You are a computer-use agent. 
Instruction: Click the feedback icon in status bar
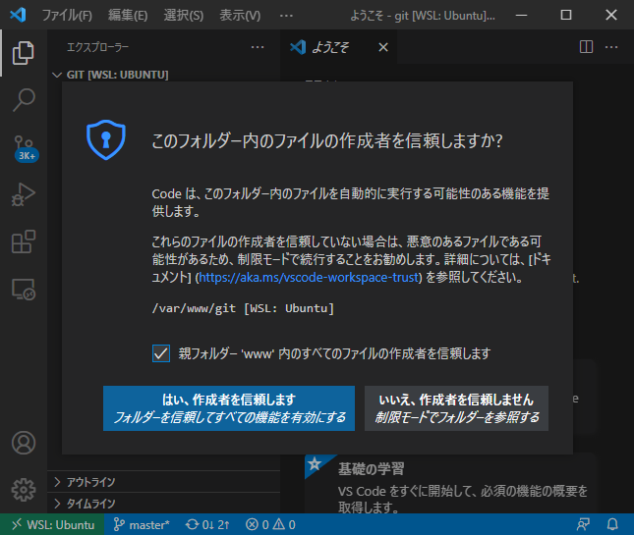[x=583, y=524]
